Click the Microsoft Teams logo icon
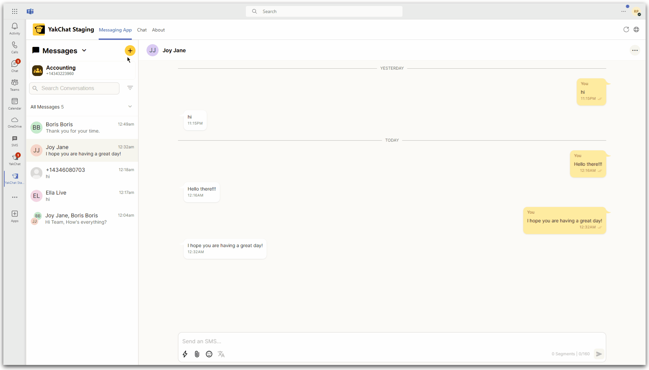The height and width of the screenshot is (370, 649). [30, 11]
